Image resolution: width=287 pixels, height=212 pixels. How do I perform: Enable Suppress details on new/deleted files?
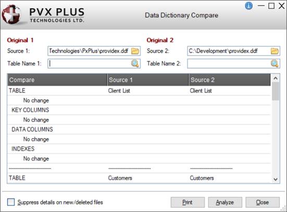pyautogui.click(x=11, y=202)
